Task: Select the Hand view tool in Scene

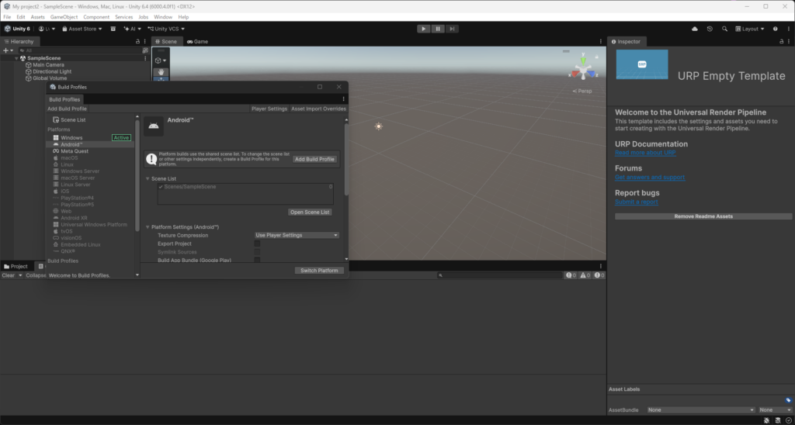Action: 161,72
